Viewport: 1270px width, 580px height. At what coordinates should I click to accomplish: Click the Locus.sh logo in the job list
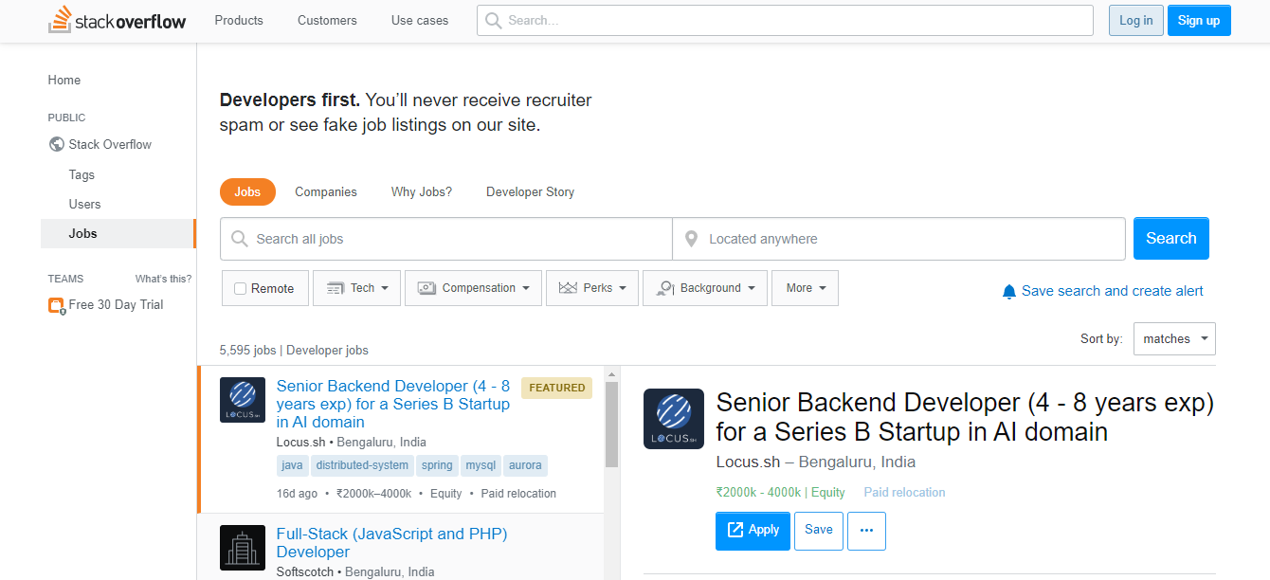pos(243,400)
